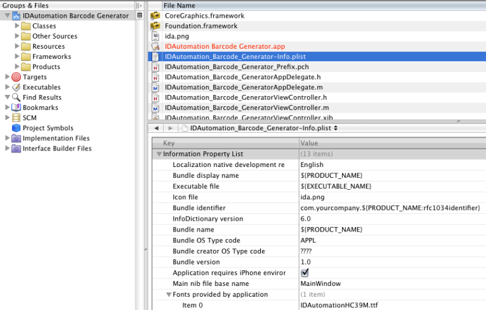Viewport: 486px width, 310px height.
Task: Expand the Executables node
Action: click(x=7, y=87)
